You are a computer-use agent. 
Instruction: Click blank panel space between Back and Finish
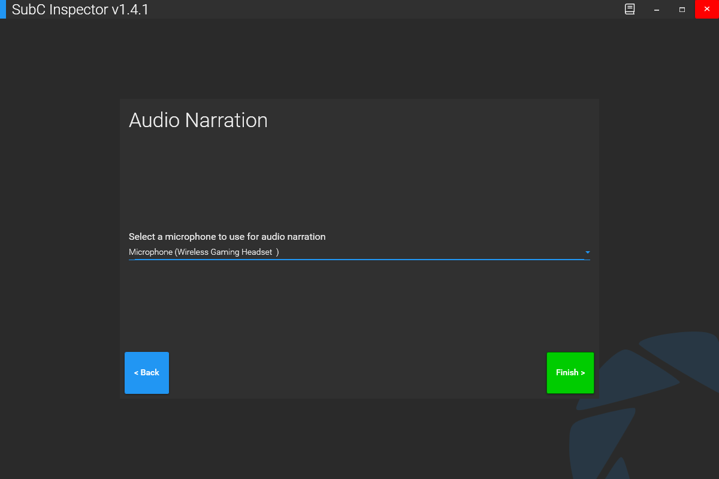[x=359, y=372]
